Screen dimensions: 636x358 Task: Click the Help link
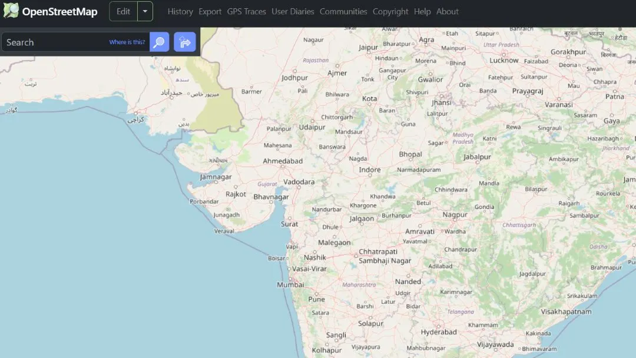pyautogui.click(x=422, y=12)
